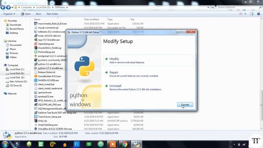Open Documents library
Image resolution: width=263 pixels, height=148 pixels.
coord(16,45)
